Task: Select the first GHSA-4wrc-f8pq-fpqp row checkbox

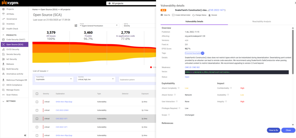Action: click(x=37, y=102)
